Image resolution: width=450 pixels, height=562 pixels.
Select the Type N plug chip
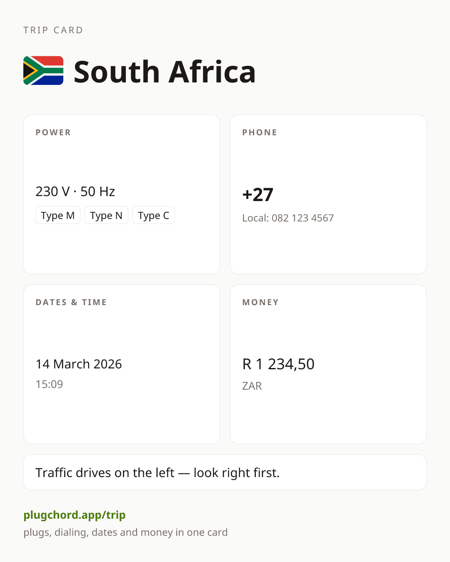pos(106,215)
